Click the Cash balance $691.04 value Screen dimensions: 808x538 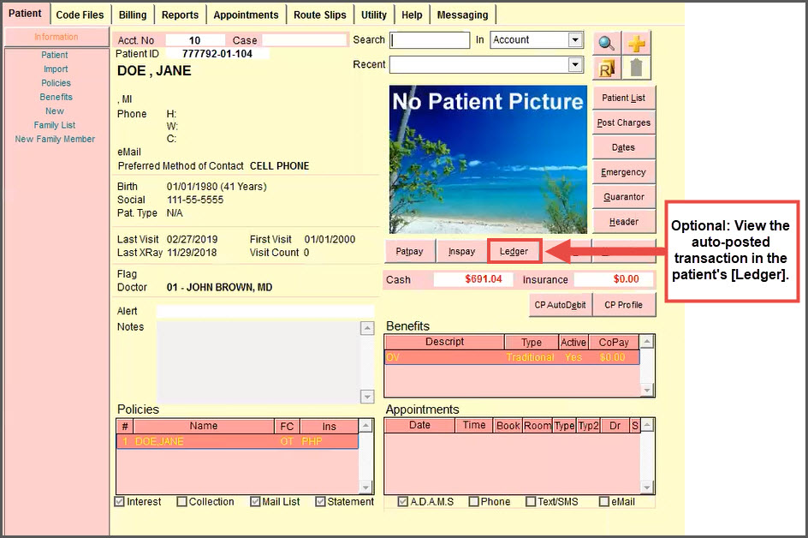pos(473,279)
